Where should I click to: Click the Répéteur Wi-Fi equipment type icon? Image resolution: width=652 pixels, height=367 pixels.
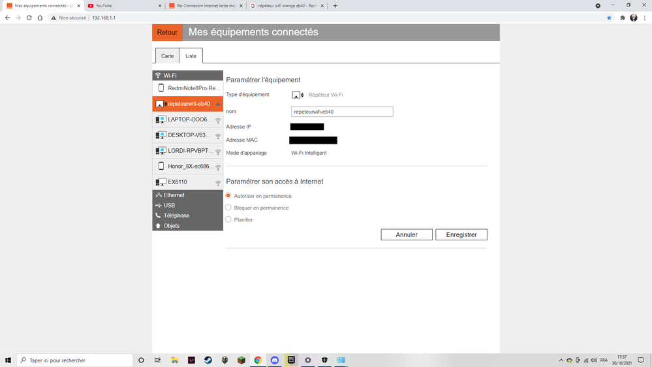tap(298, 95)
